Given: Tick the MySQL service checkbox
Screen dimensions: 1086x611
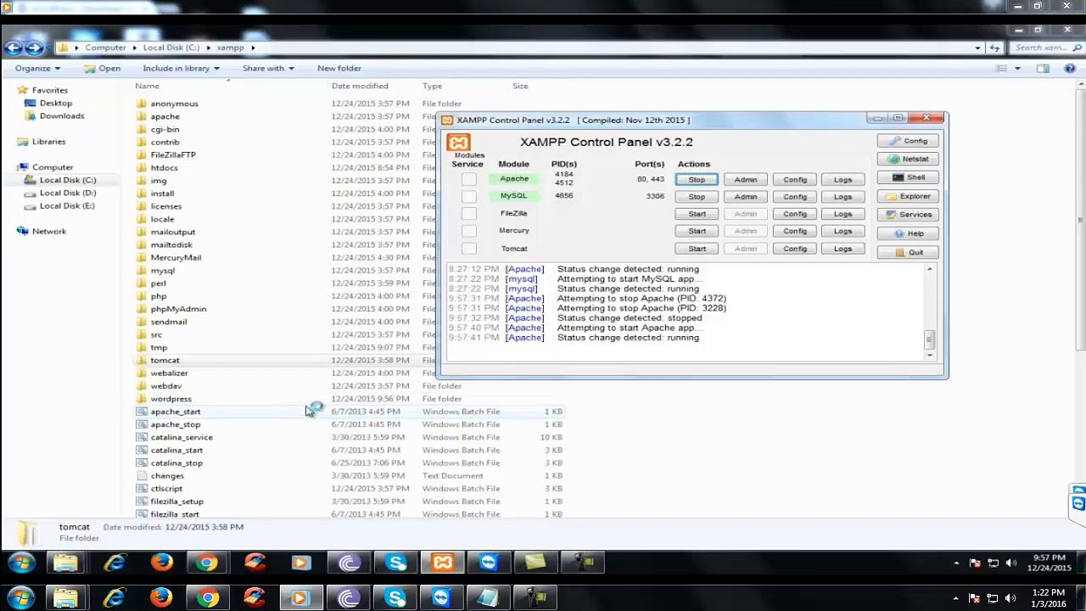Looking at the screenshot, I should click(468, 196).
